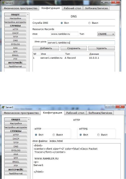The image size is (126, 179).
Task: Click the Данные column header in records table
Action: [x=94, y=54]
